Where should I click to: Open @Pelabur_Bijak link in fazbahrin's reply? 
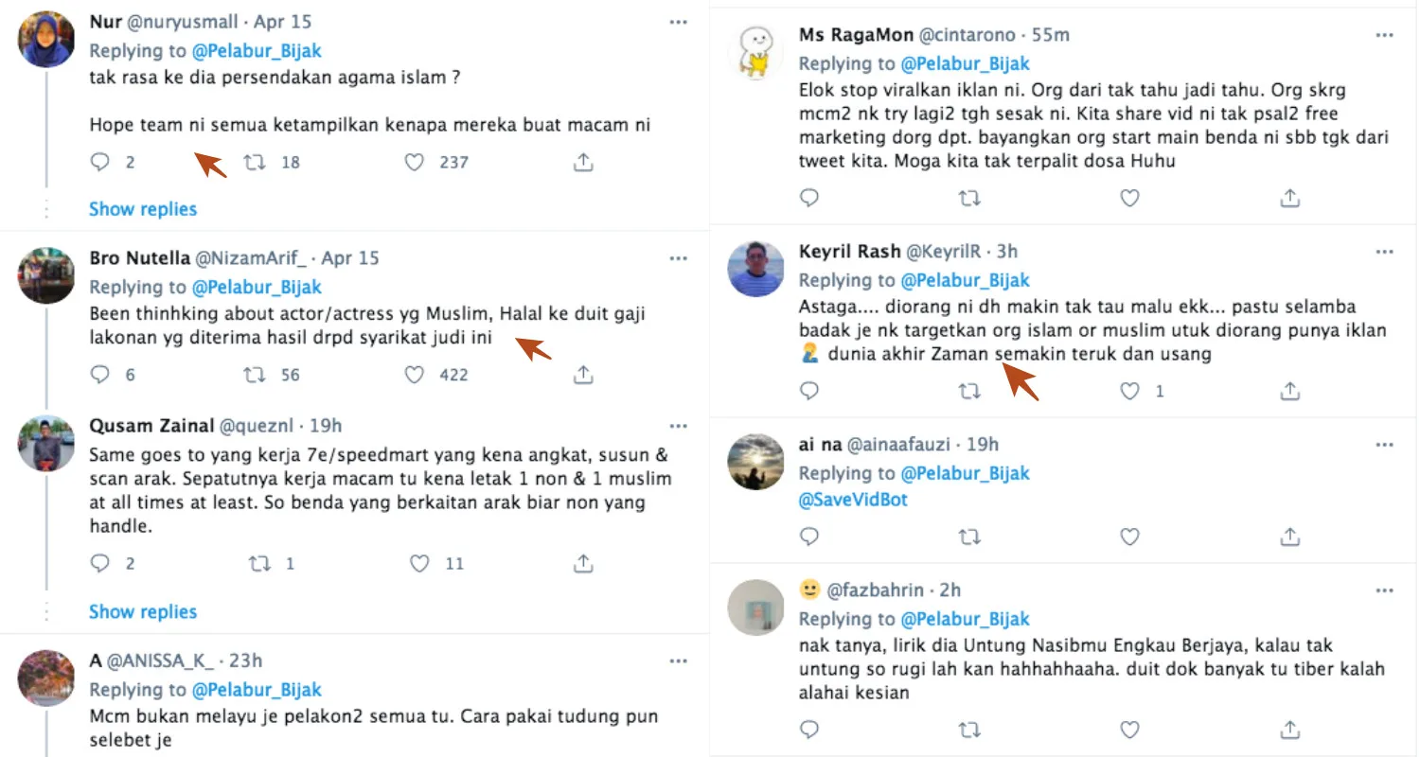tap(965, 619)
